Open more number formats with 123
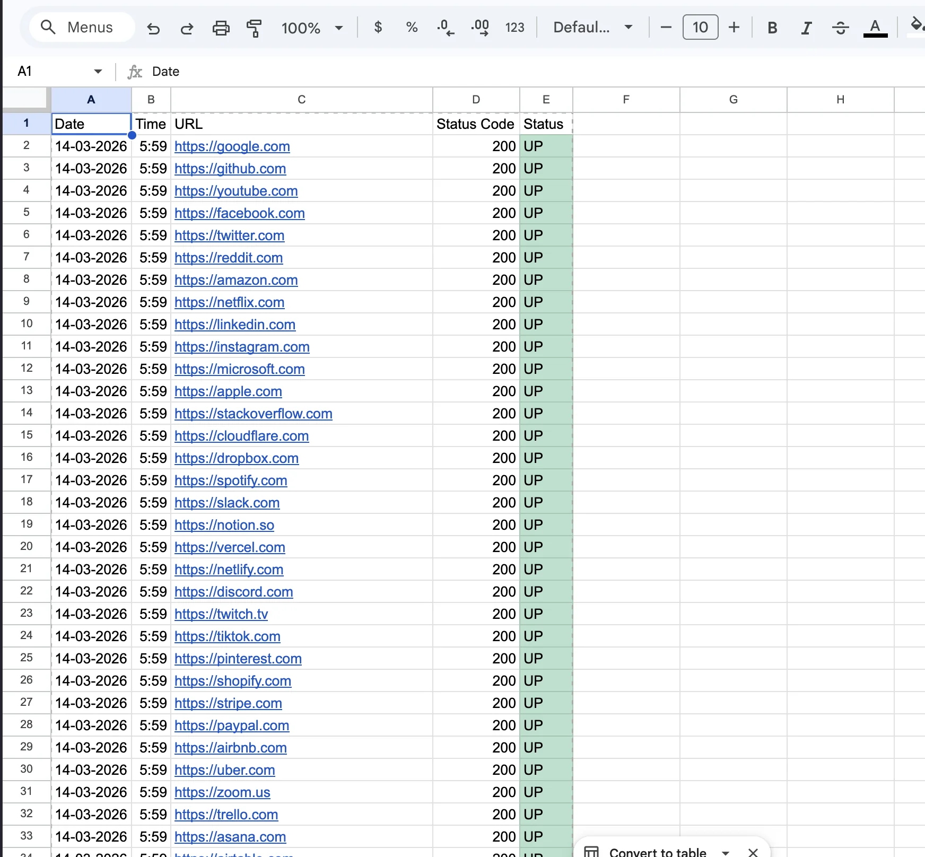This screenshot has height=857, width=925. point(514,27)
